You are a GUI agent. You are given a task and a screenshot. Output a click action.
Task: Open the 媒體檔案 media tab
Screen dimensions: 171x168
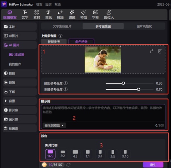10,15
